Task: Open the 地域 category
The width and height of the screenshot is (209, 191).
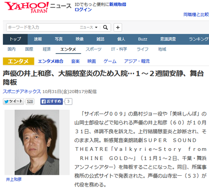Action: [x=162, y=49]
